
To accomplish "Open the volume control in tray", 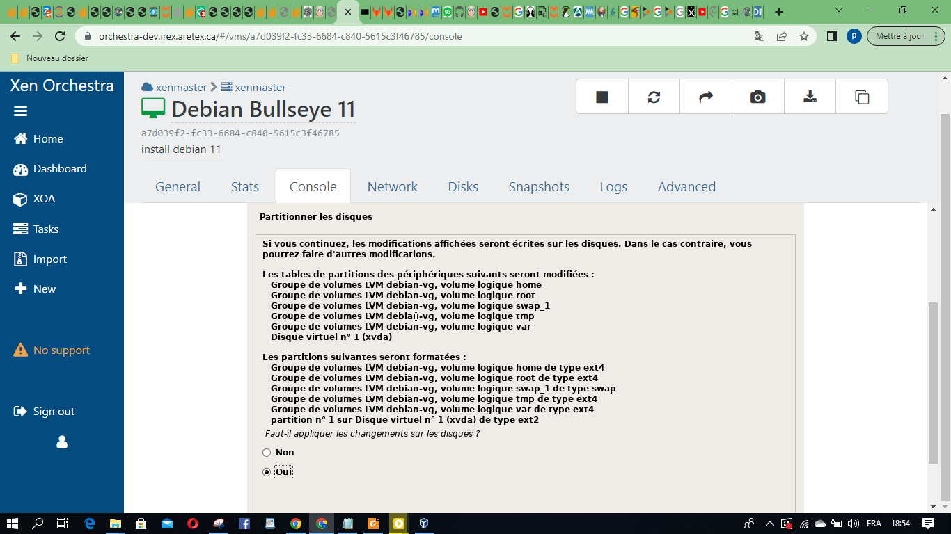I will click(852, 524).
